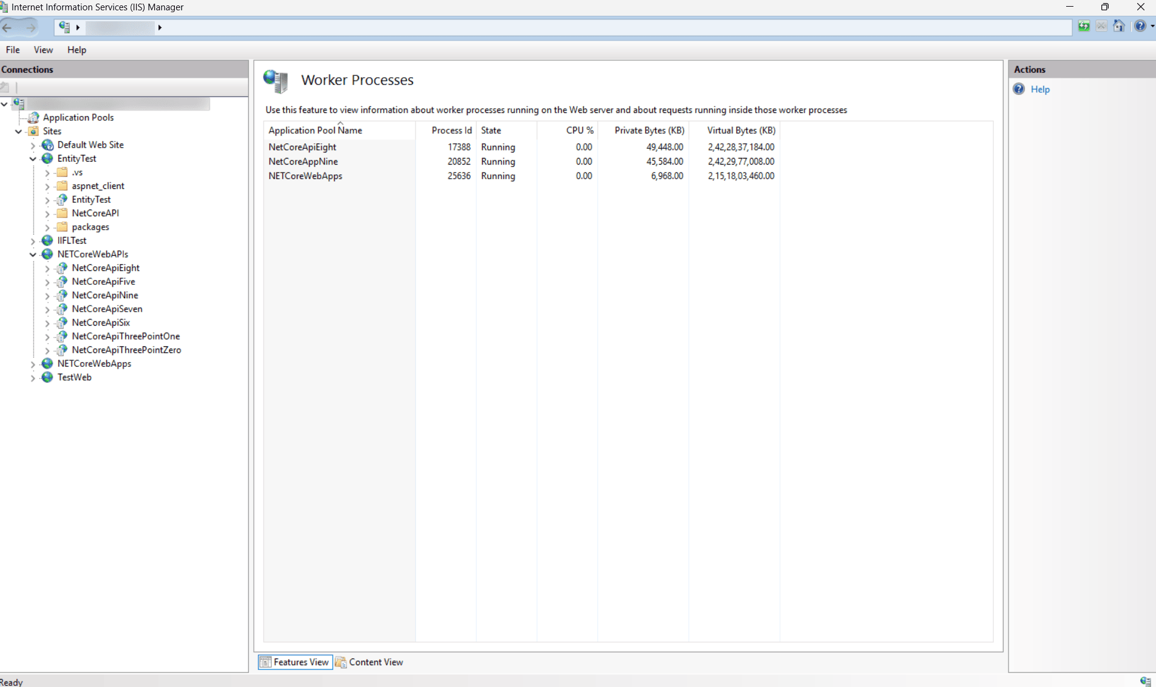Image resolution: width=1156 pixels, height=687 pixels.
Task: Open the help question mark toolbar icon
Action: click(x=1140, y=26)
